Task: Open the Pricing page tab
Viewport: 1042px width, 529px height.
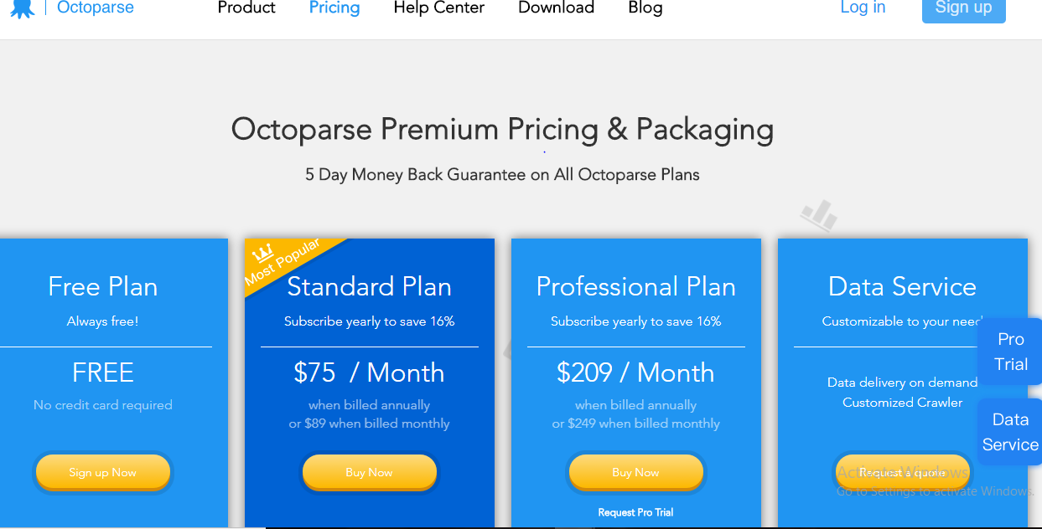Action: [x=334, y=8]
